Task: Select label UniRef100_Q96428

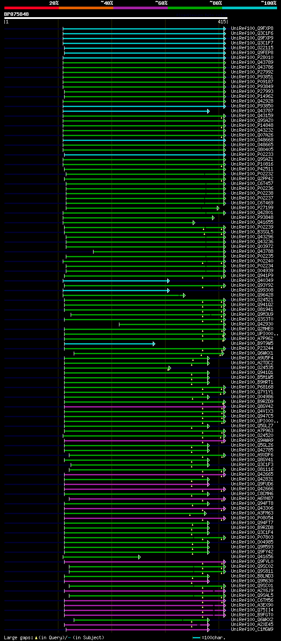Action: click(x=252, y=295)
